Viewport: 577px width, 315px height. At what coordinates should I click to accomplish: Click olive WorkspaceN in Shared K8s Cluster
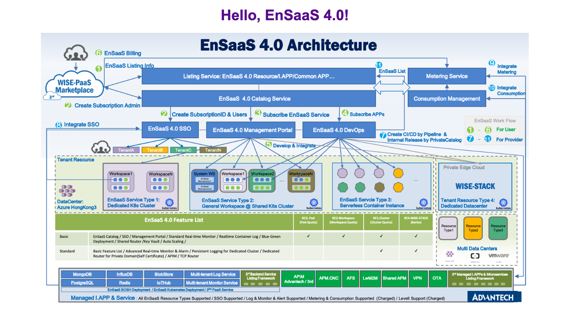tap(301, 181)
